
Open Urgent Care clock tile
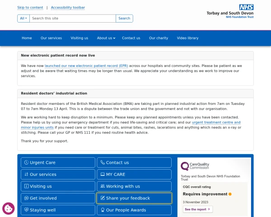click(x=58, y=162)
